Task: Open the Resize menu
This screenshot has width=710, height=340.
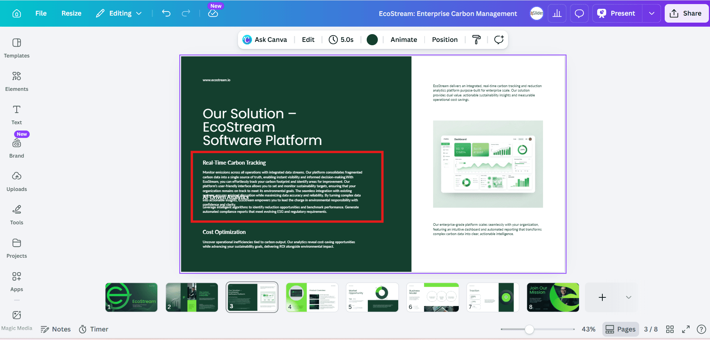Action: (x=71, y=13)
